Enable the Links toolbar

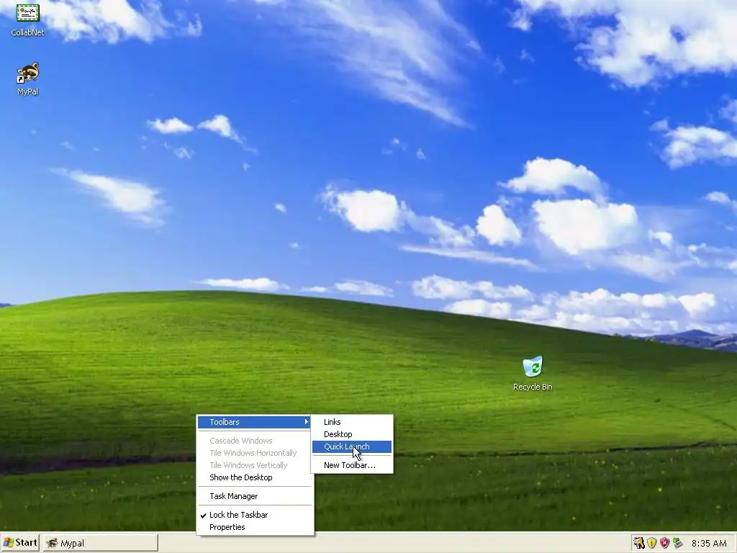pos(351,422)
